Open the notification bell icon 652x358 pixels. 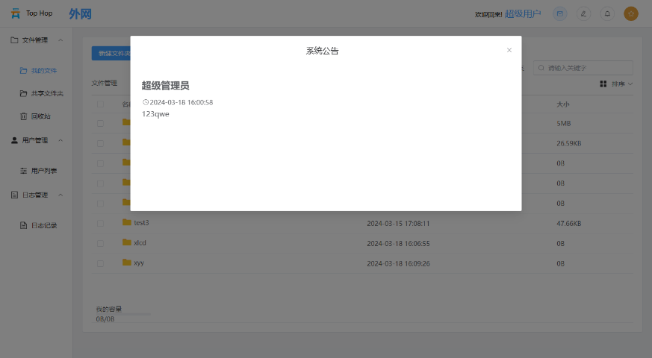pos(607,13)
